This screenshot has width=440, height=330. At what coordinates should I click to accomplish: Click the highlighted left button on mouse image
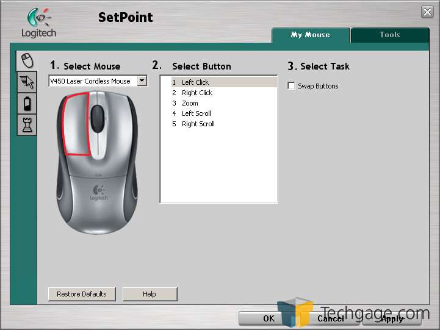(x=74, y=122)
